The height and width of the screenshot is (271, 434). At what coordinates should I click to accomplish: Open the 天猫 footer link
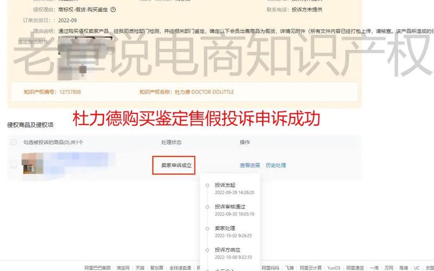pyautogui.click(x=140, y=268)
